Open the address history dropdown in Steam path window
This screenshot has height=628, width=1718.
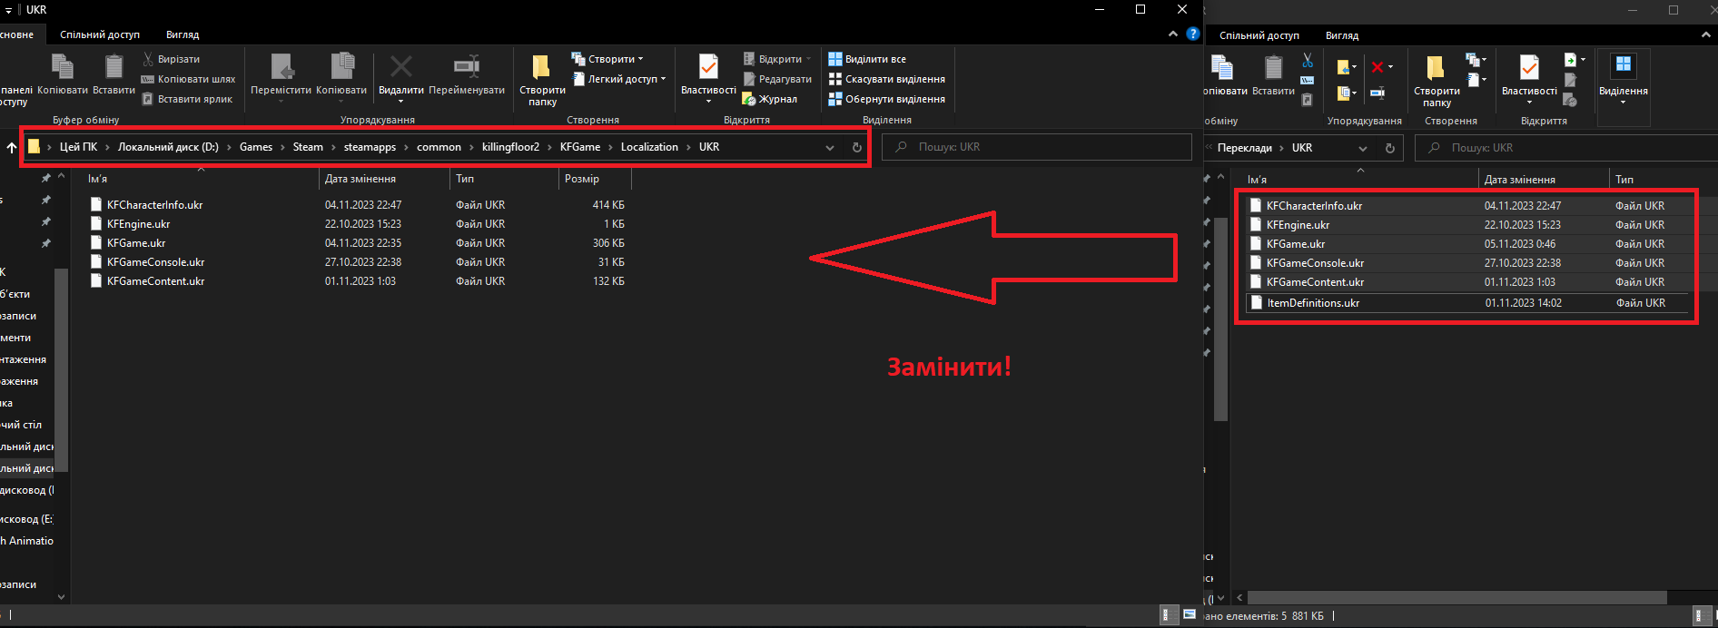[x=829, y=147]
